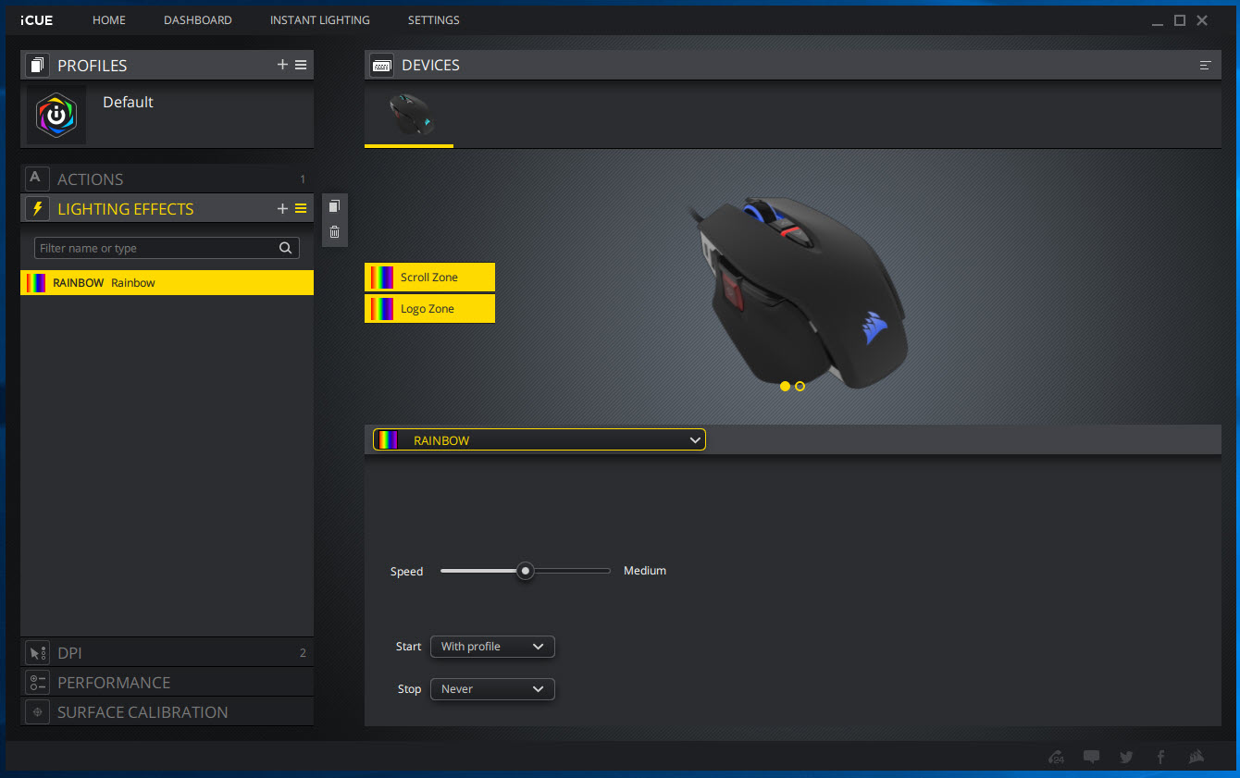The image size is (1240, 778).
Task: Click the DPI cursor icon
Action: (37, 652)
